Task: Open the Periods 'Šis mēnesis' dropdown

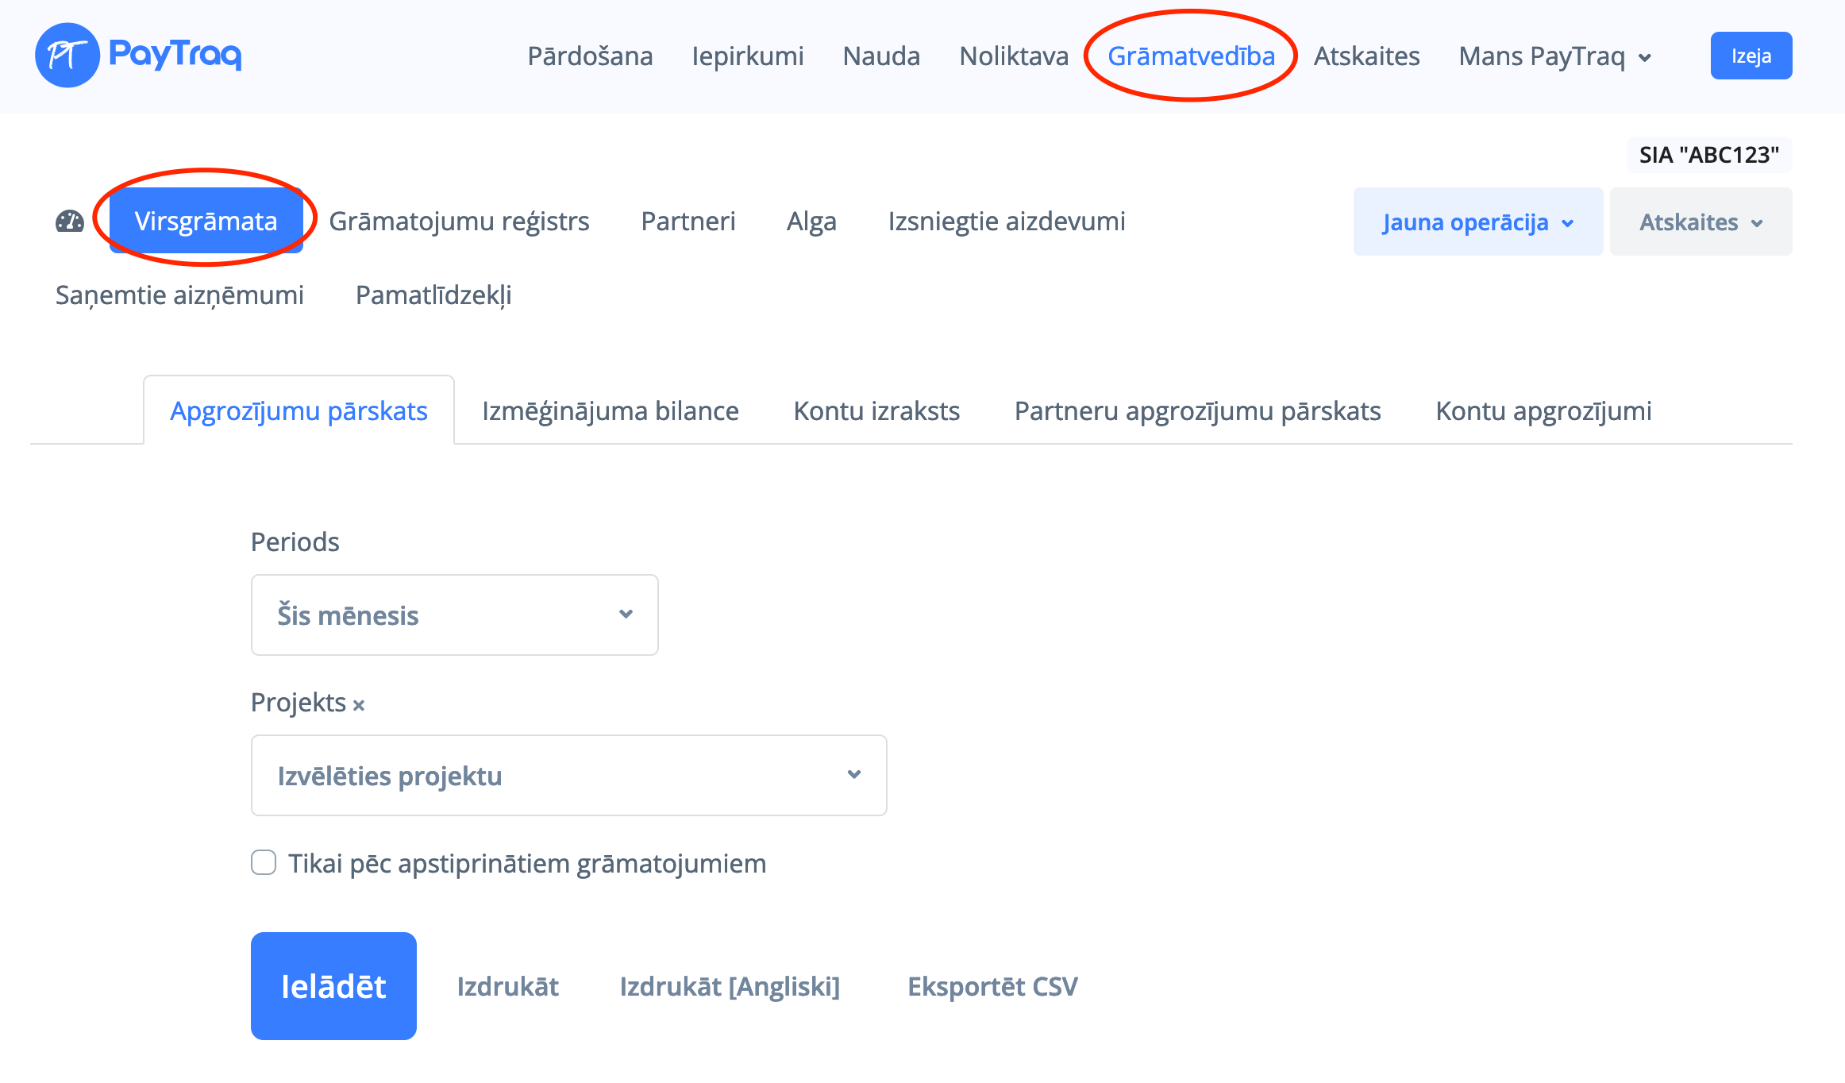Action: 454,615
